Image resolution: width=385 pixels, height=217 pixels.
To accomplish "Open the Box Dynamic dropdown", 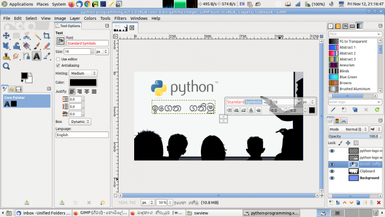I will click(80, 122).
